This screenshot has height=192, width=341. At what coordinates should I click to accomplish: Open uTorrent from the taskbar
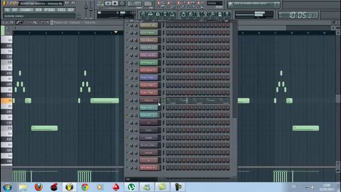[132, 187]
